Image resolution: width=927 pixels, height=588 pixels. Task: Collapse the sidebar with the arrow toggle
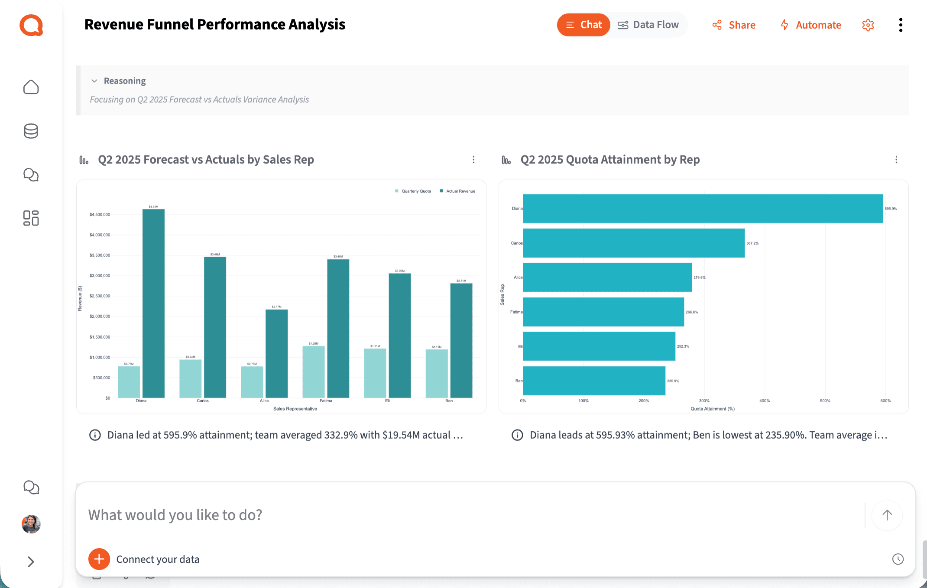pyautogui.click(x=31, y=562)
